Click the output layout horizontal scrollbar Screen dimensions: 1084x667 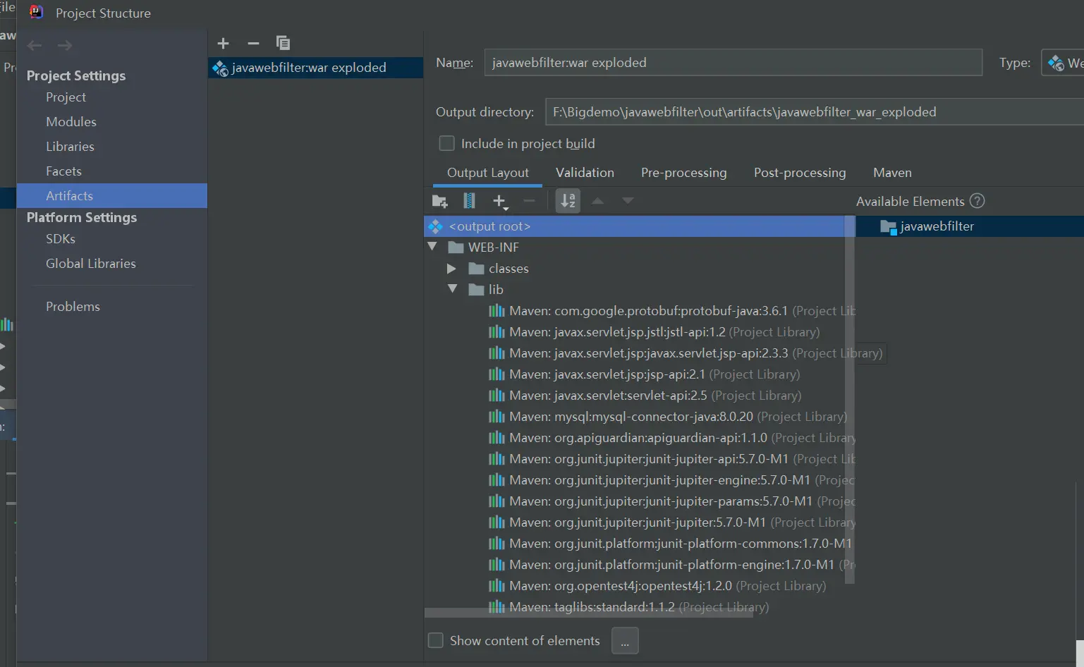(x=588, y=613)
